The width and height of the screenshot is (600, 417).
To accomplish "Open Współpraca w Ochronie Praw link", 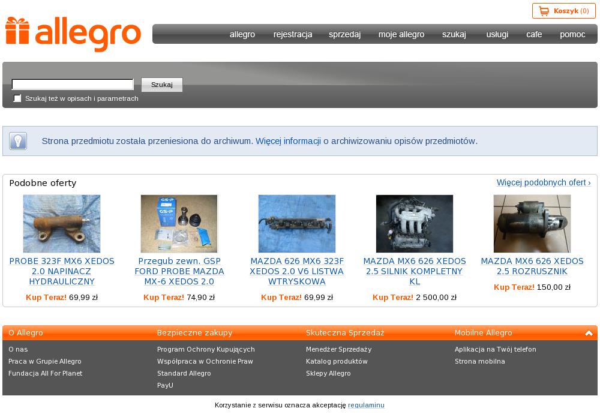I will point(205,361).
